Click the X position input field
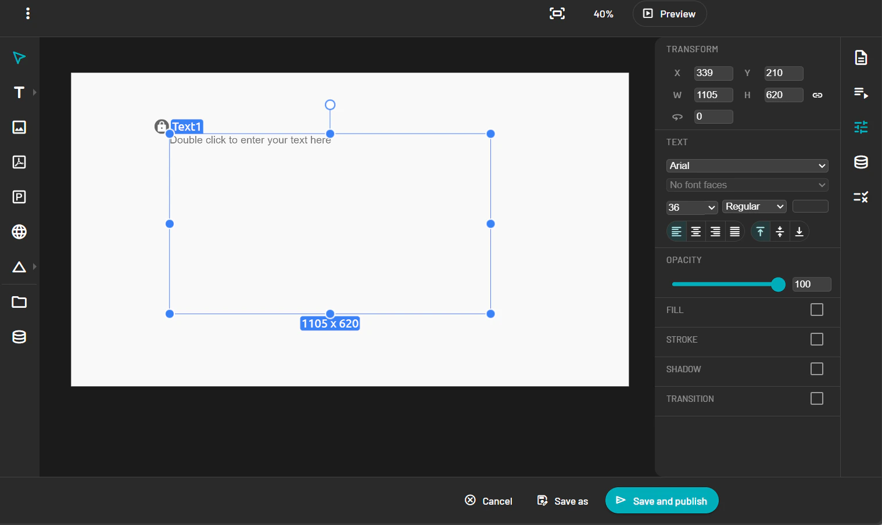Screen dimensions: 882x525 714,73
